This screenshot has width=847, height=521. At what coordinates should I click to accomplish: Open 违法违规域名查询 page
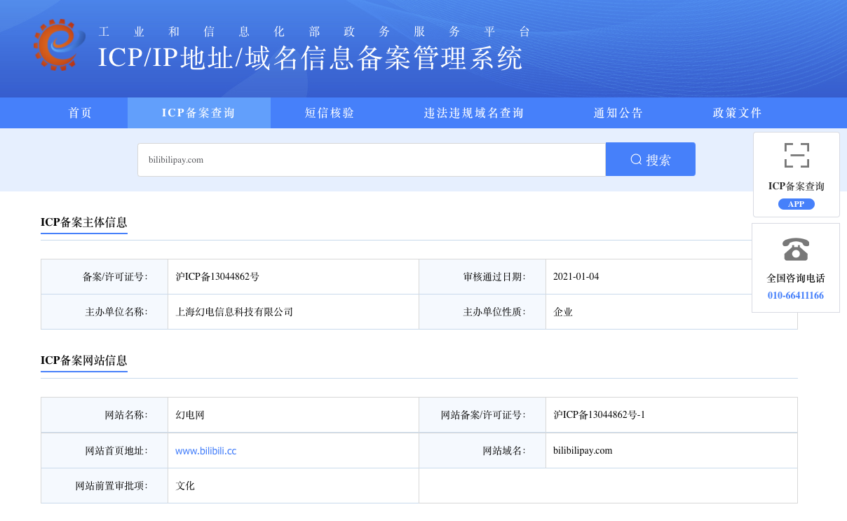(474, 113)
